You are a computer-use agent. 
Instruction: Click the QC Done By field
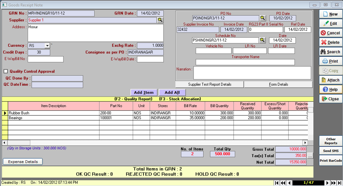tap(57, 78)
